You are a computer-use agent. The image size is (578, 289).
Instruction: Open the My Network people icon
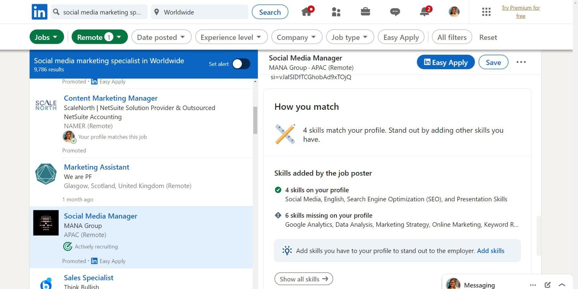click(336, 12)
